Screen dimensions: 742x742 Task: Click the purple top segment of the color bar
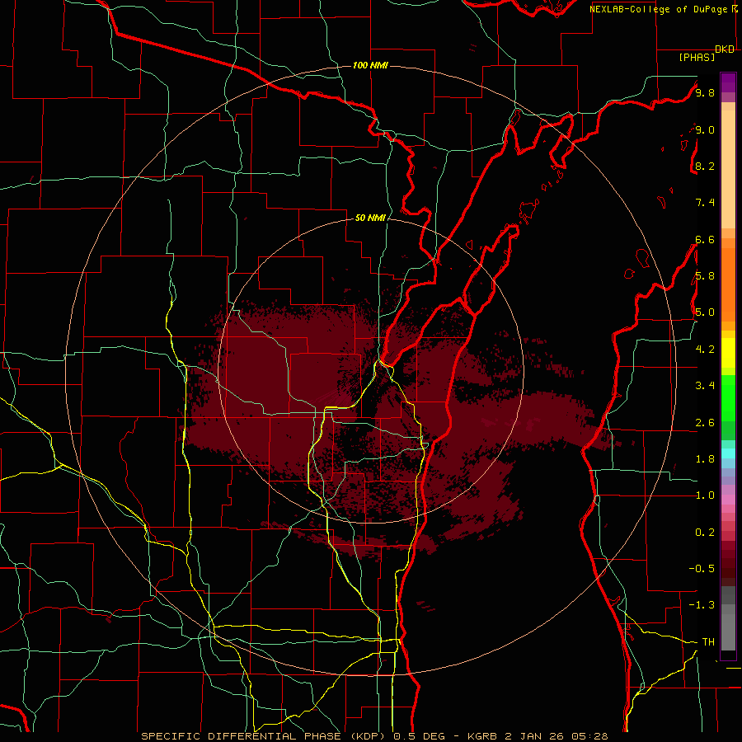click(x=728, y=83)
